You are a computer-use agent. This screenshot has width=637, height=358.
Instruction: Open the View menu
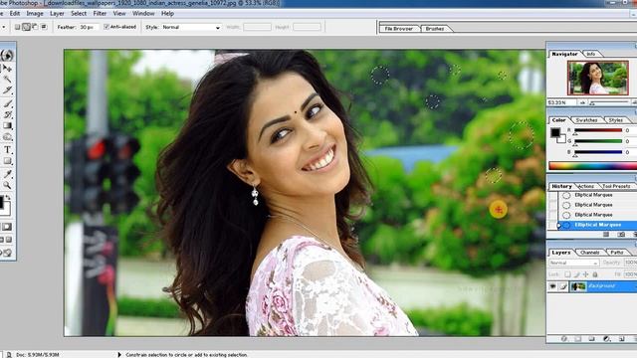tap(119, 13)
